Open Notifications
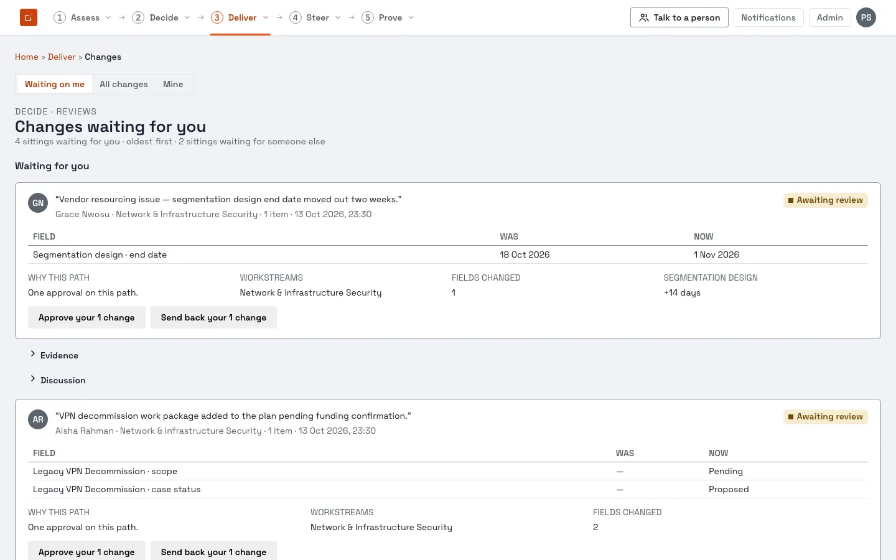Viewport: 896px width, 560px height. click(768, 17)
